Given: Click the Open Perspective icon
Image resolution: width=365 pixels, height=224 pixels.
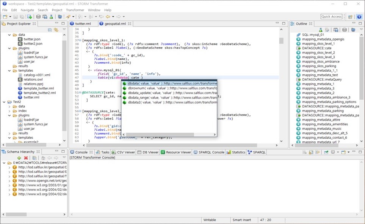Looking at the screenshot, I should tap(350, 17).
